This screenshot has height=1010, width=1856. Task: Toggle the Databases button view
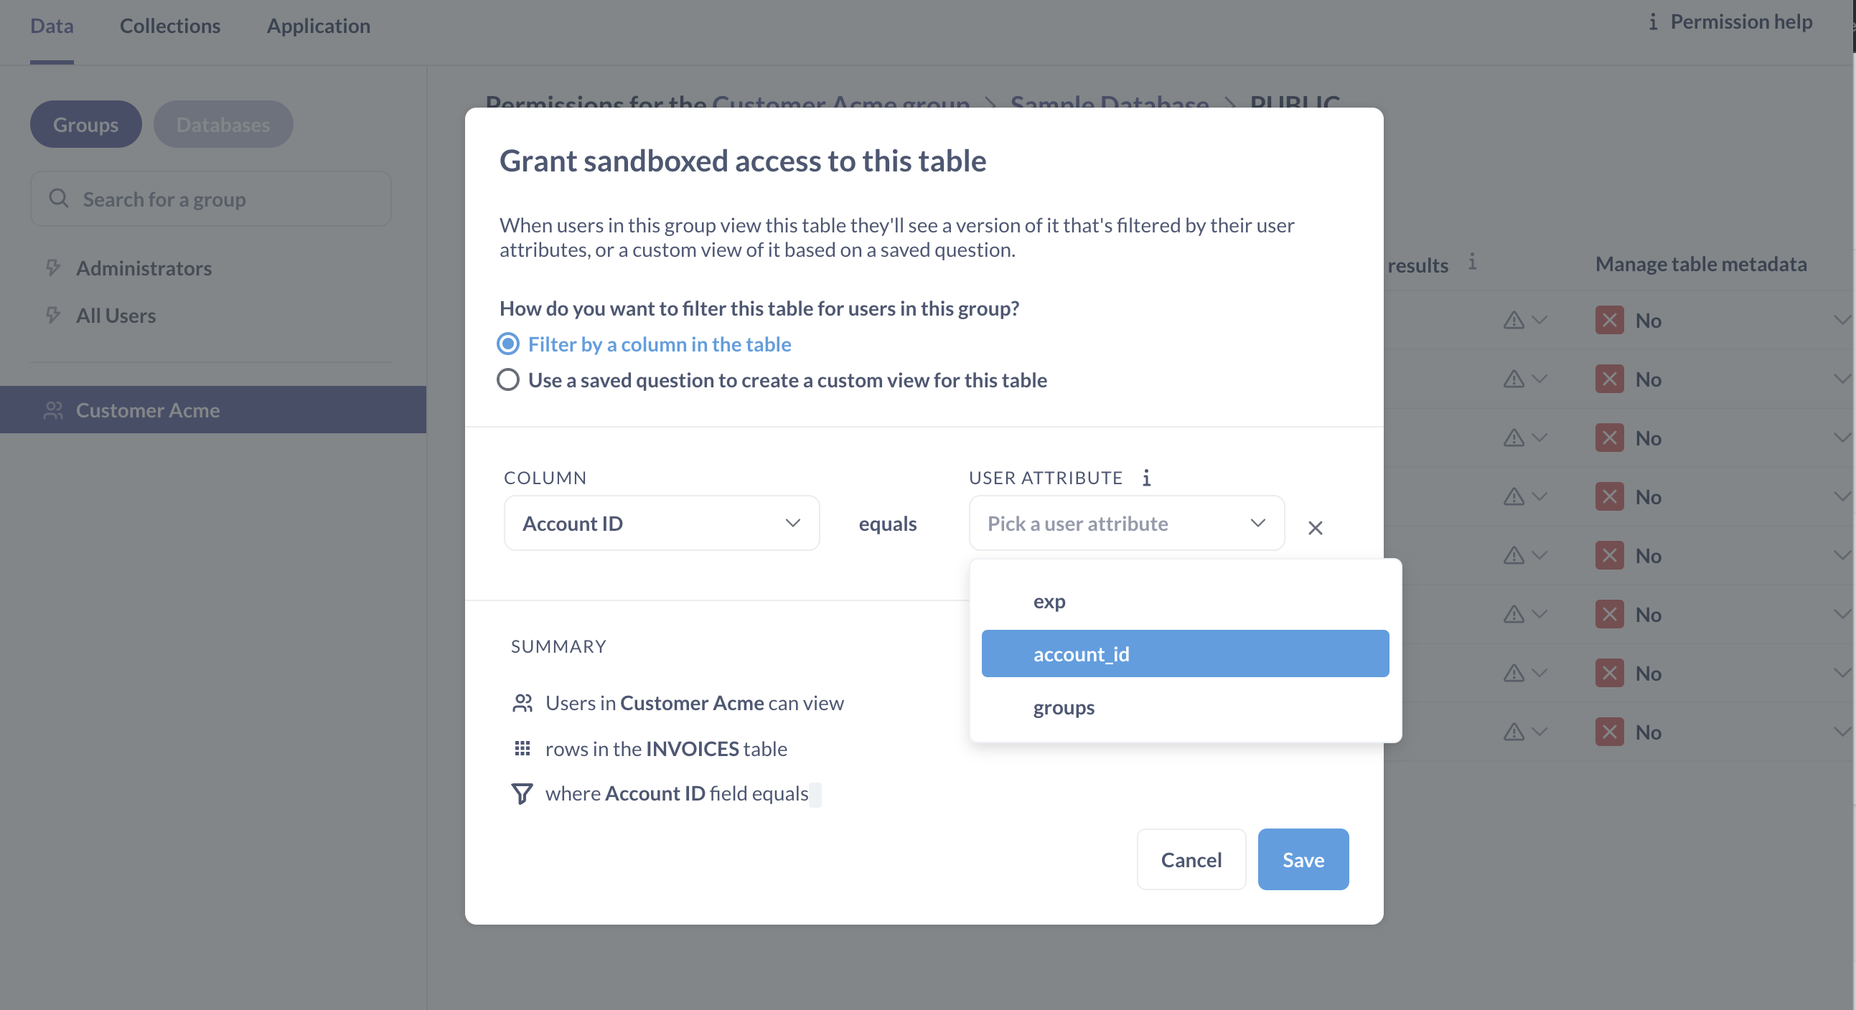(x=222, y=123)
